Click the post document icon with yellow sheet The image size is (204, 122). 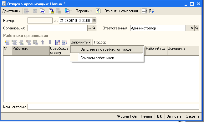pyautogui.click(x=51, y=11)
